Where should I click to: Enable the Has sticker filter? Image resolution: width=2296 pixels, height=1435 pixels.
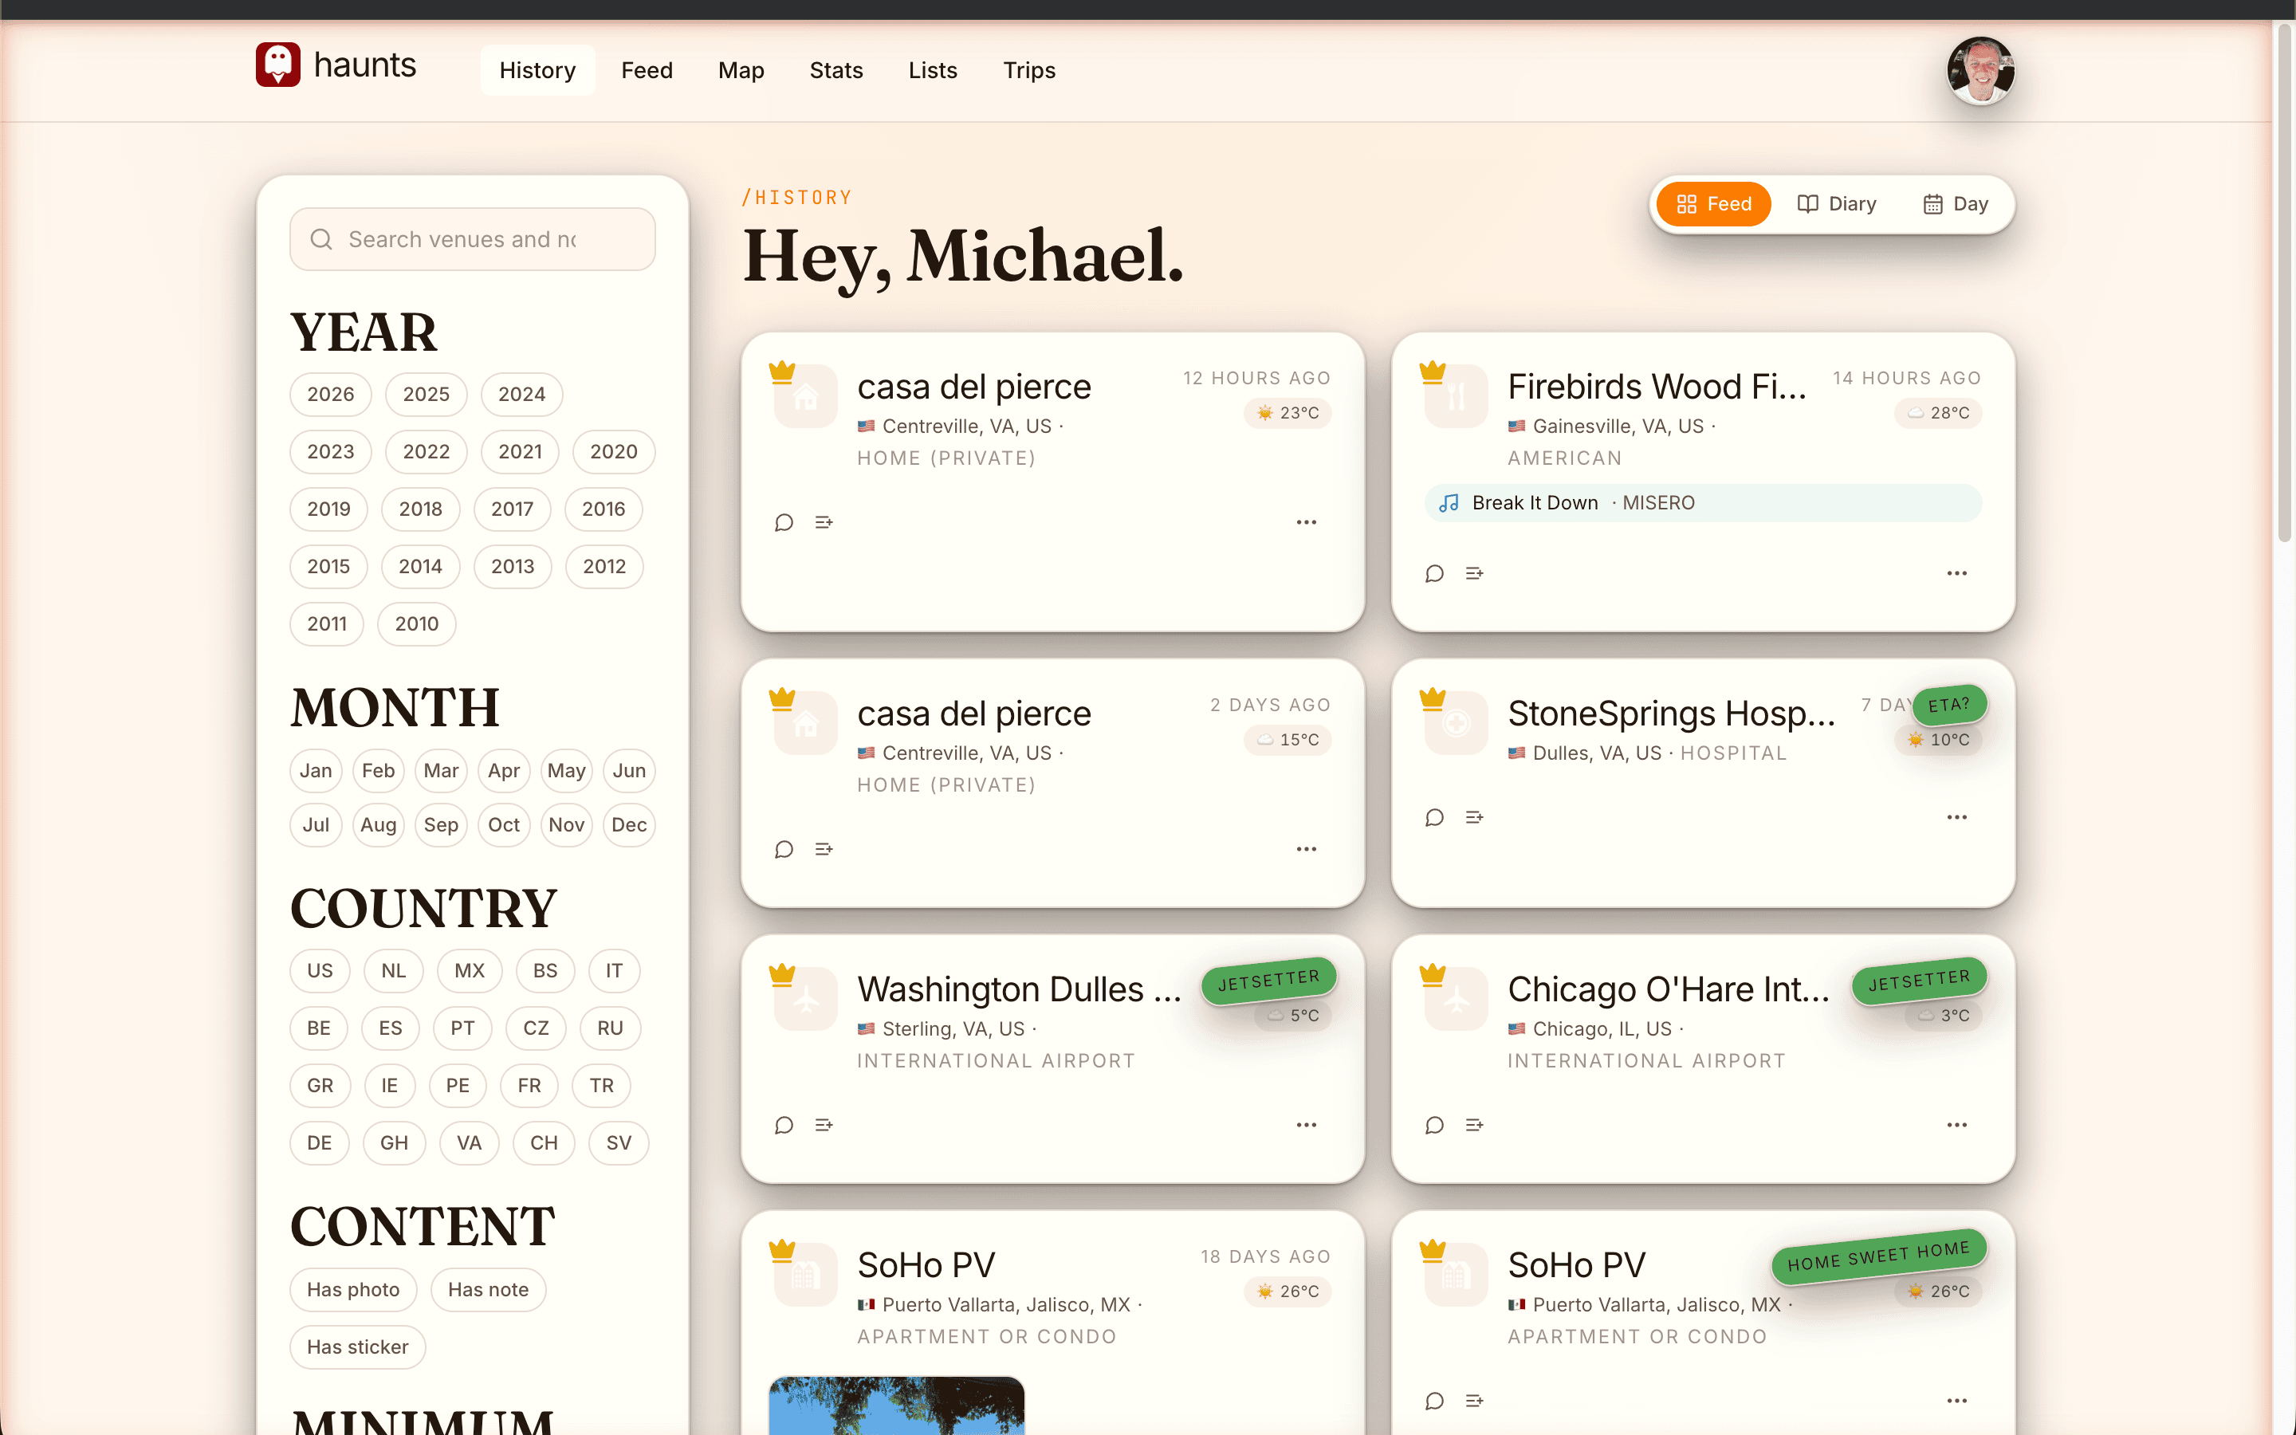[x=358, y=1347]
